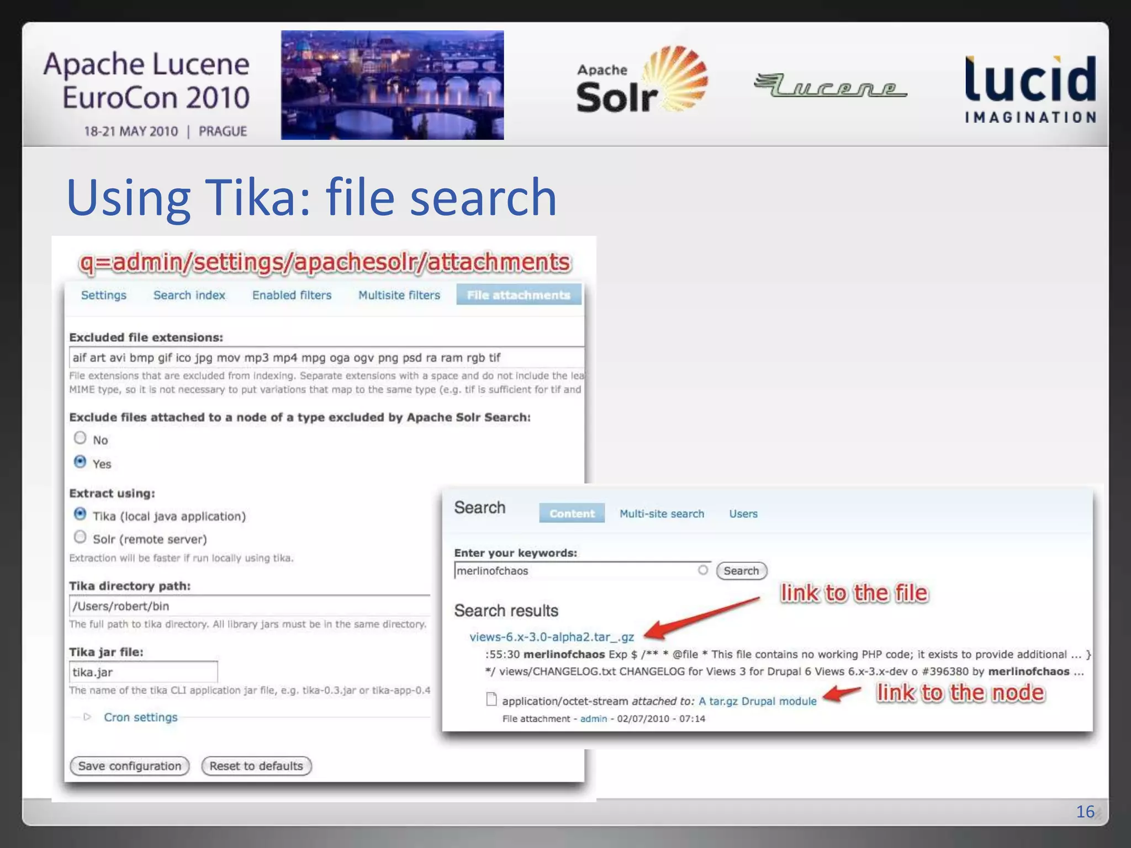Open the Settings tab

pyautogui.click(x=104, y=295)
